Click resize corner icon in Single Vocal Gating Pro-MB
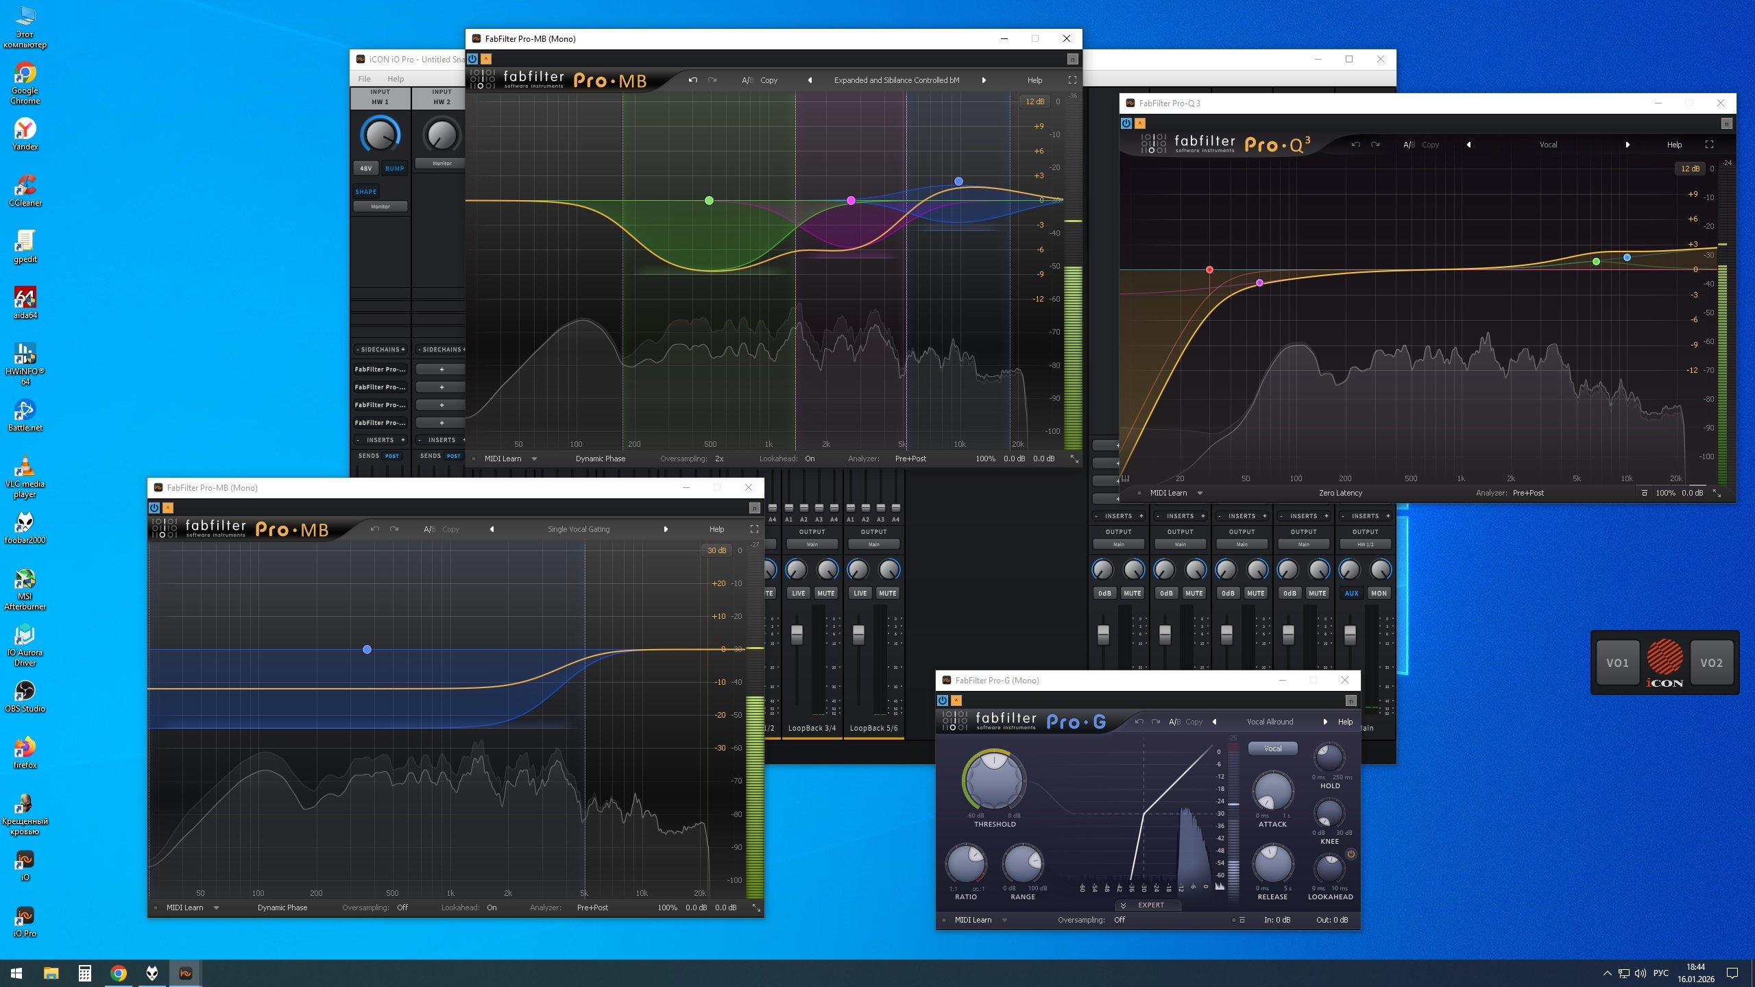This screenshot has width=1755, height=987. click(x=755, y=907)
